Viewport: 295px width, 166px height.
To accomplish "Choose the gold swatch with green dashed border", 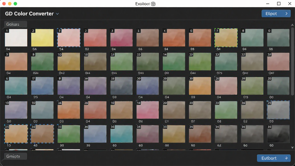I will [x=226, y=38].
